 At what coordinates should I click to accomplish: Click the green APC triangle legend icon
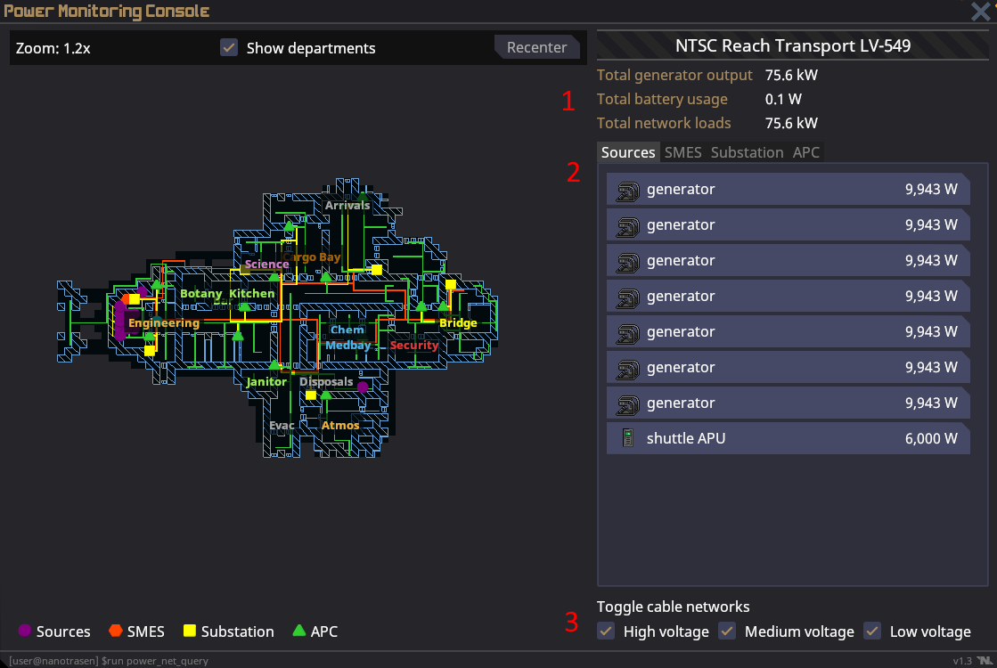pos(299,631)
